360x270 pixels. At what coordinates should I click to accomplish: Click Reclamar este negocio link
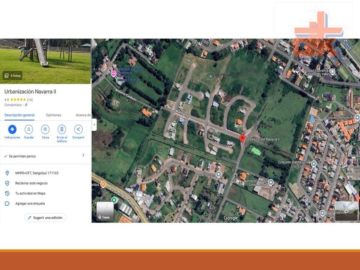(31, 183)
